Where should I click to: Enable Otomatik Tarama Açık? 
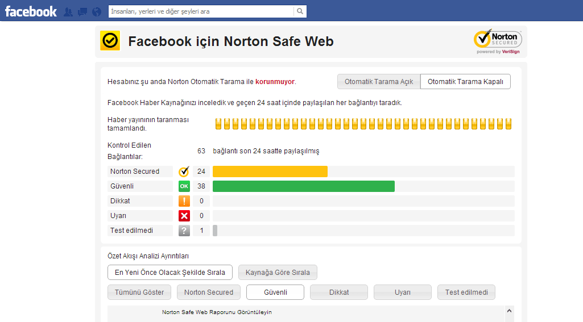point(379,82)
